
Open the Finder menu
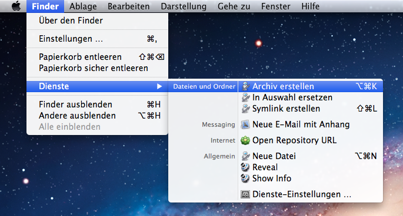point(45,6)
